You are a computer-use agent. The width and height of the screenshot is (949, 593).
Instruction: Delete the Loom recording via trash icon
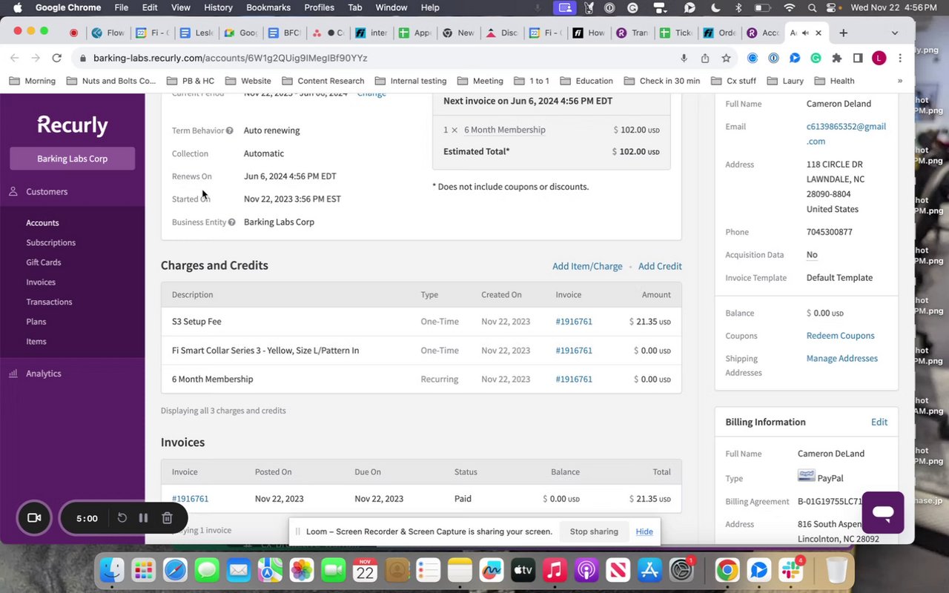pyautogui.click(x=167, y=518)
